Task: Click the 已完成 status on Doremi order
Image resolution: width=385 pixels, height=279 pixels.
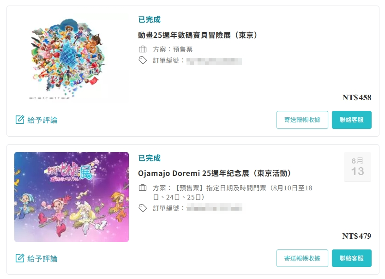Action: (x=149, y=158)
